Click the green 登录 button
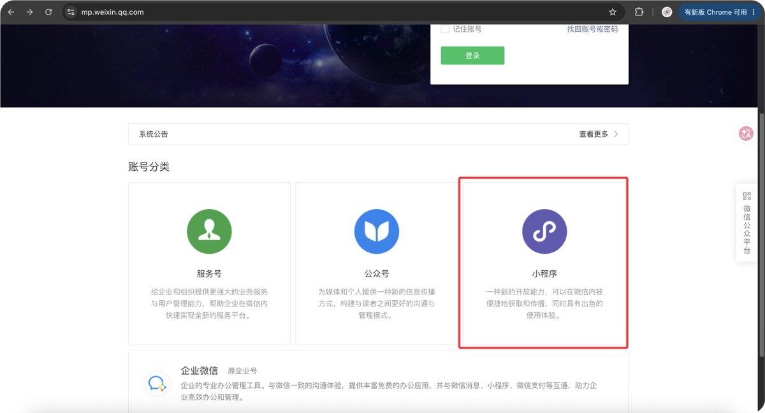Screen dimensions: 765x413 (472, 55)
